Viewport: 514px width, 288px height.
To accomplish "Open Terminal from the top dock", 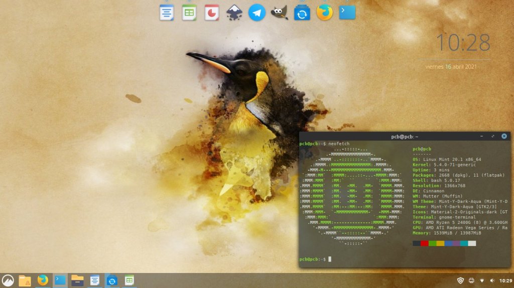I will (347, 13).
